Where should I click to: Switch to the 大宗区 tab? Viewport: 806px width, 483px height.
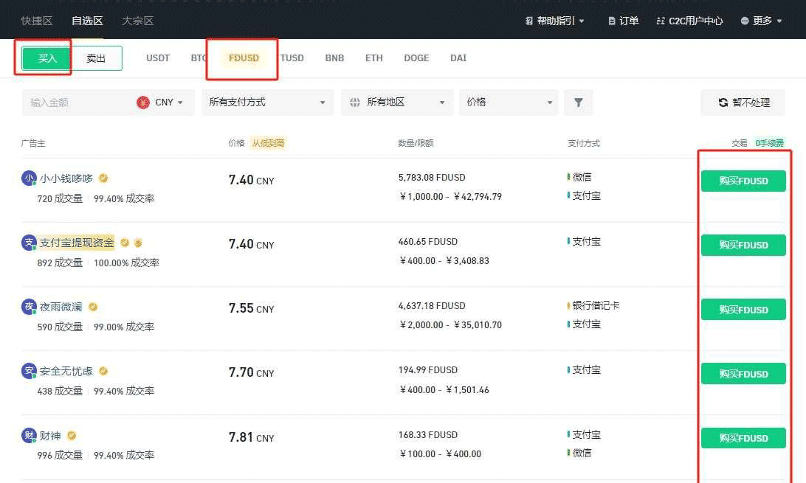click(137, 21)
